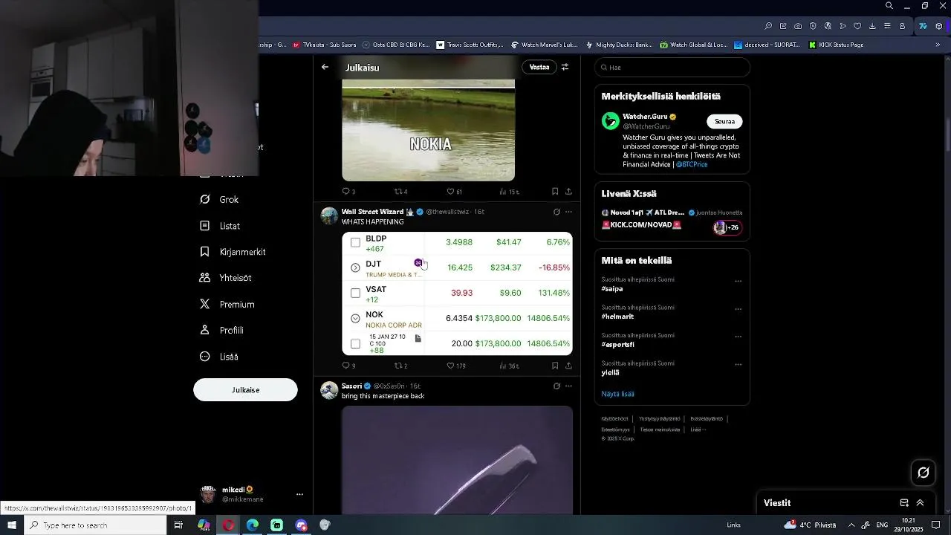Click browser magnifier search icon in address bar
This screenshot has width=951, height=535.
tap(768, 26)
